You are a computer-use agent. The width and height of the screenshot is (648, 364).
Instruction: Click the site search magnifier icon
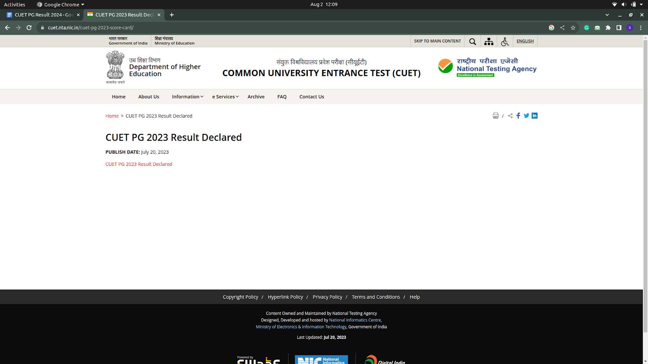pos(473,41)
